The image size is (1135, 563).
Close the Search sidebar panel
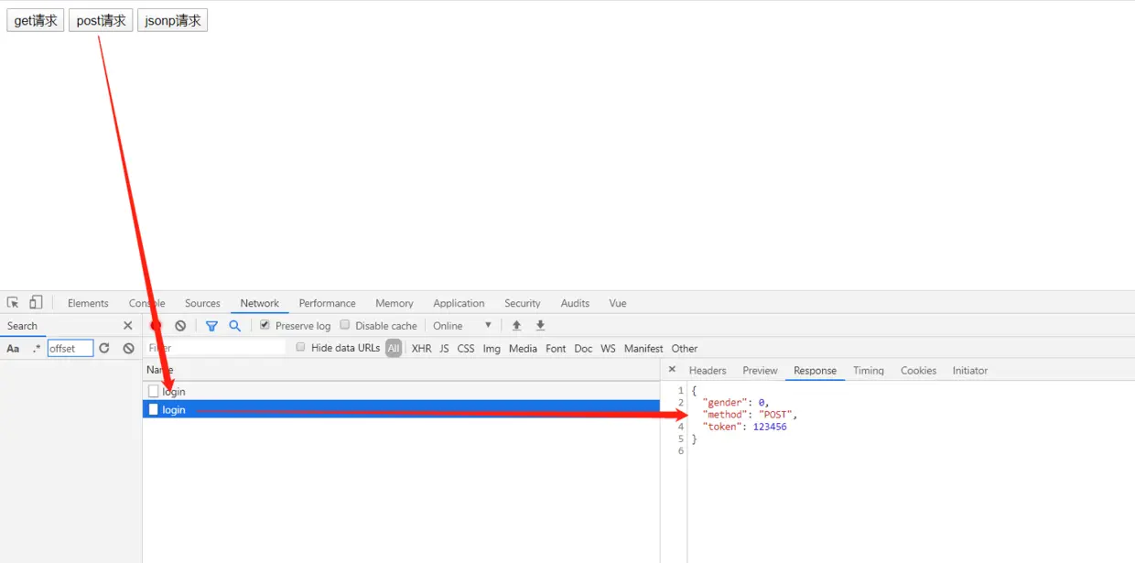click(x=127, y=326)
